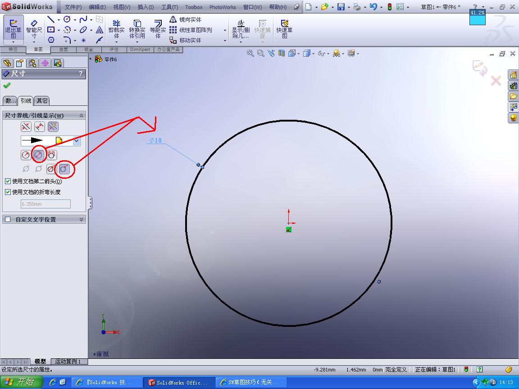Click the Design Library task pane icon
519x389 pixels.
(514, 86)
